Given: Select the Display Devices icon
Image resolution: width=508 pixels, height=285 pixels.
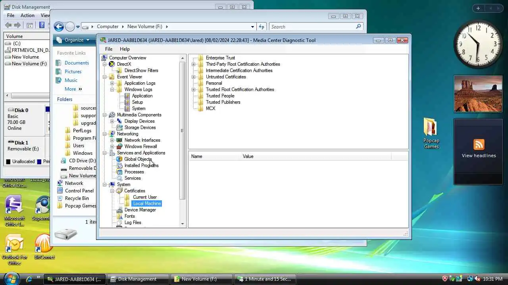Looking at the screenshot, I should pos(119,121).
